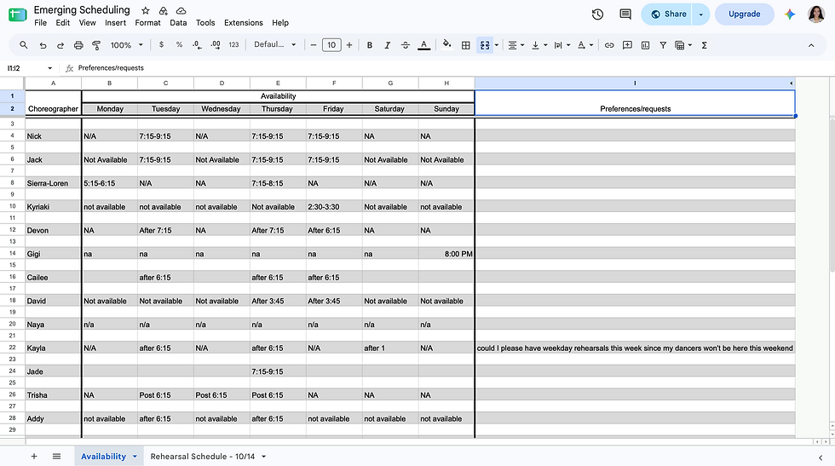Show side panel arrow icon
The height and width of the screenshot is (466, 835).
(x=820, y=457)
